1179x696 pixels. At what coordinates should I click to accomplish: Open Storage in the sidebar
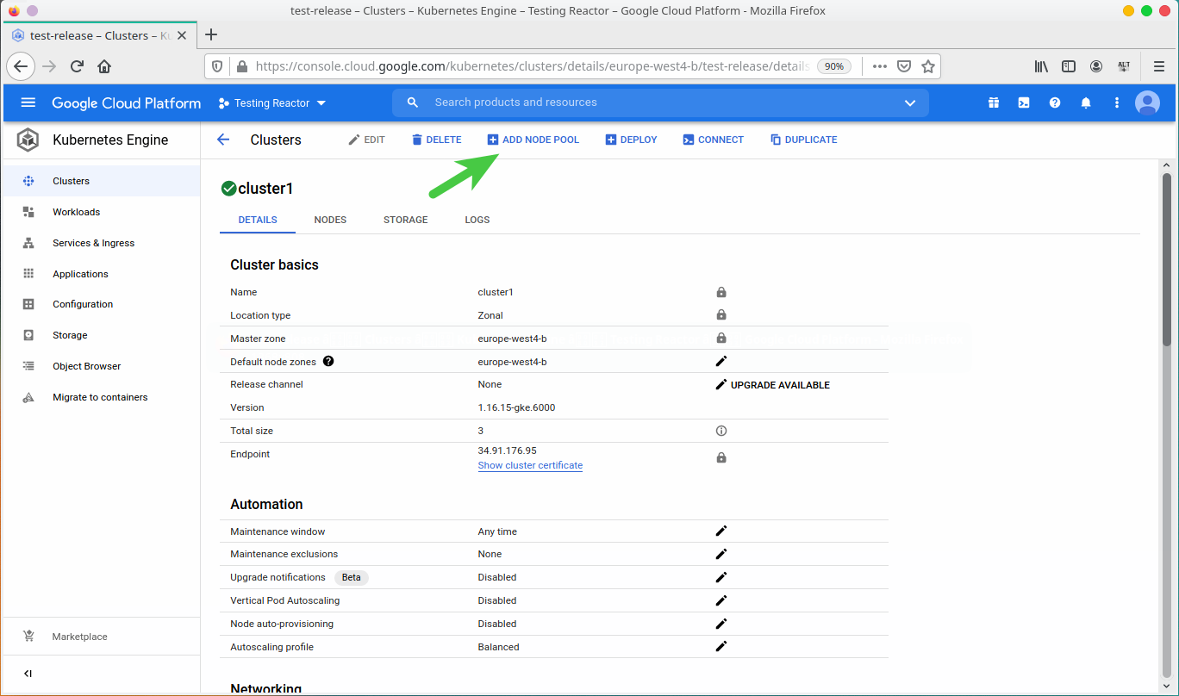click(x=100, y=335)
